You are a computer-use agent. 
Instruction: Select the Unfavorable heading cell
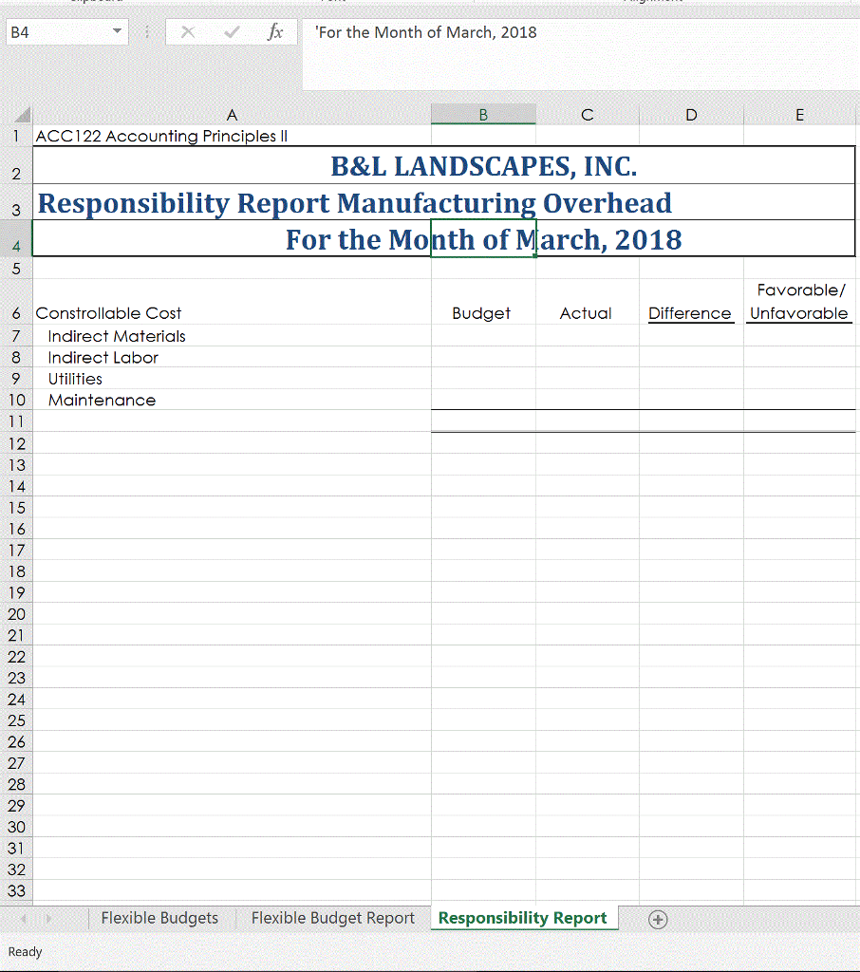[798, 313]
